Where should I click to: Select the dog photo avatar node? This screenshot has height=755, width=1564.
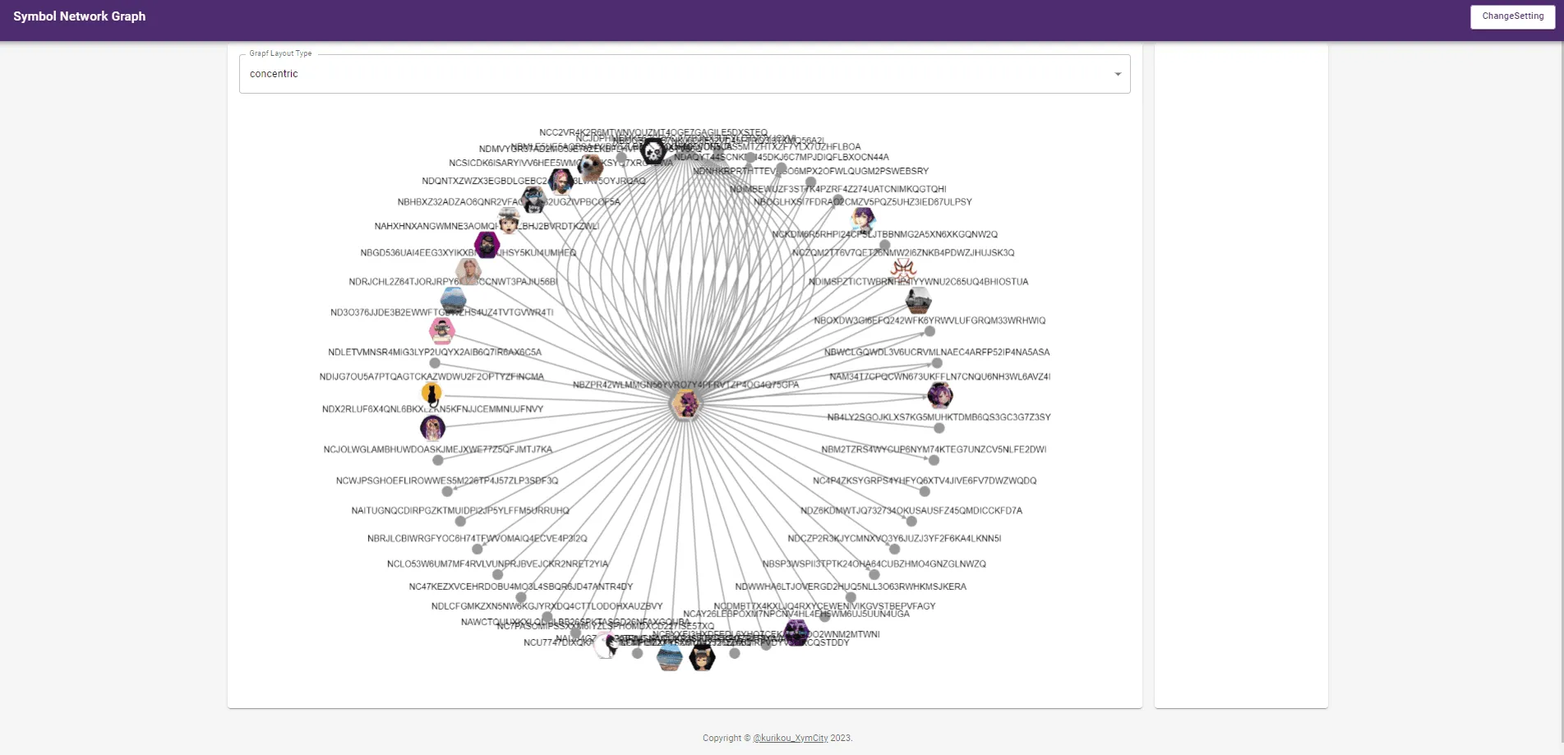[x=590, y=167]
